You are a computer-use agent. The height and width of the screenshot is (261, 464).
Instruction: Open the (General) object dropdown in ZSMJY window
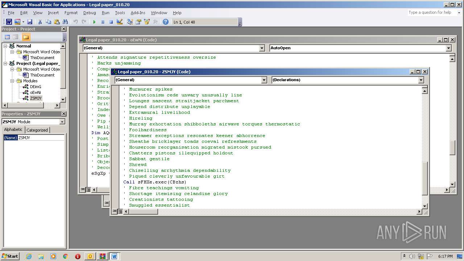pyautogui.click(x=264, y=80)
